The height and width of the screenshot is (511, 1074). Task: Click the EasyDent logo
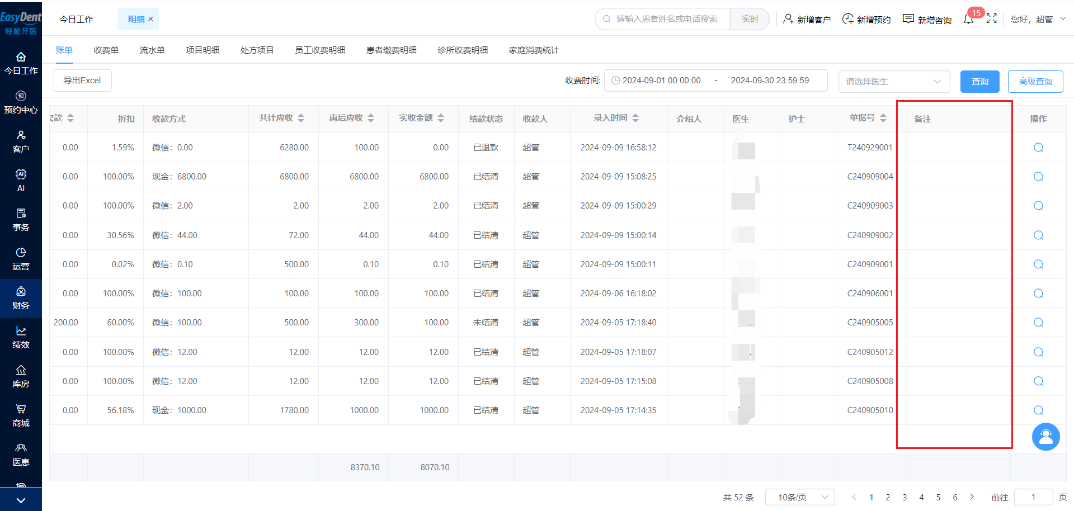[21, 23]
